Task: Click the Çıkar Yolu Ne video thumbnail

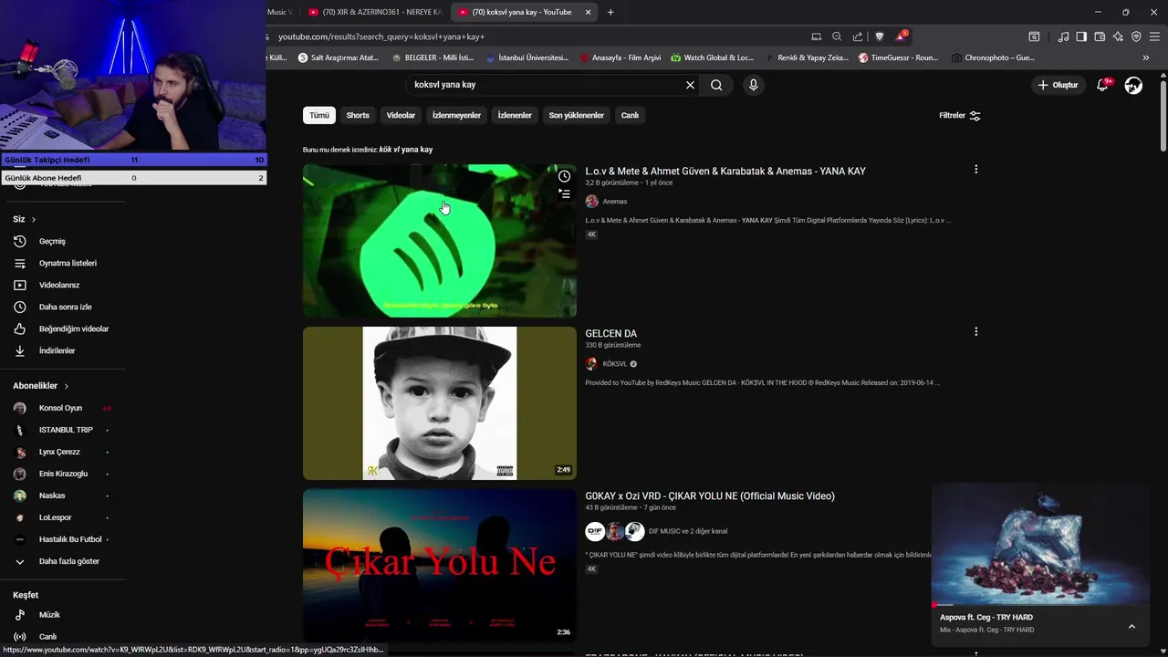Action: coord(440,564)
